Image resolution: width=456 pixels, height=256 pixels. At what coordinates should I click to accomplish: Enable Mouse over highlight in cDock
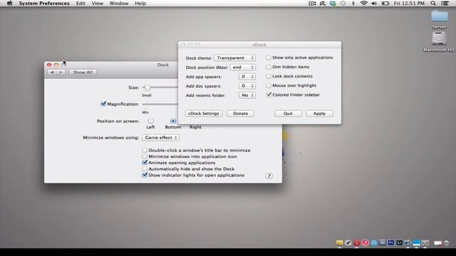point(269,85)
